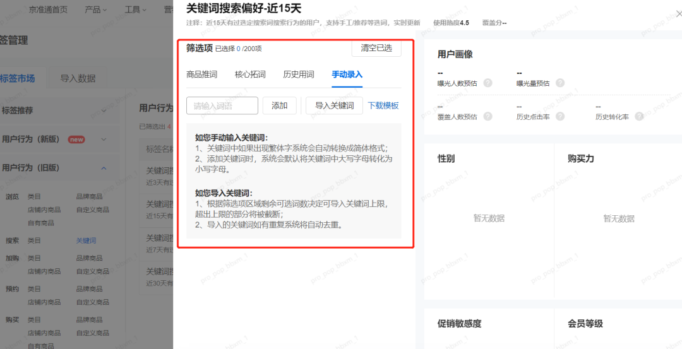This screenshot has width=682, height=349.
Task: Open the 工具 dropdown in the top navigation
Action: pos(135,9)
